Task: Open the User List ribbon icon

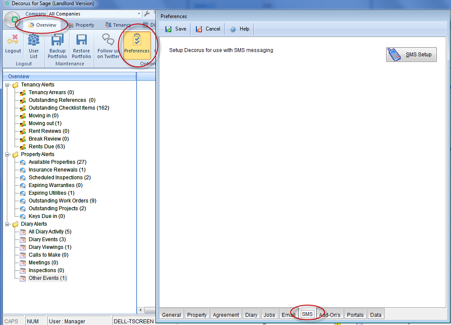Action: (34, 40)
